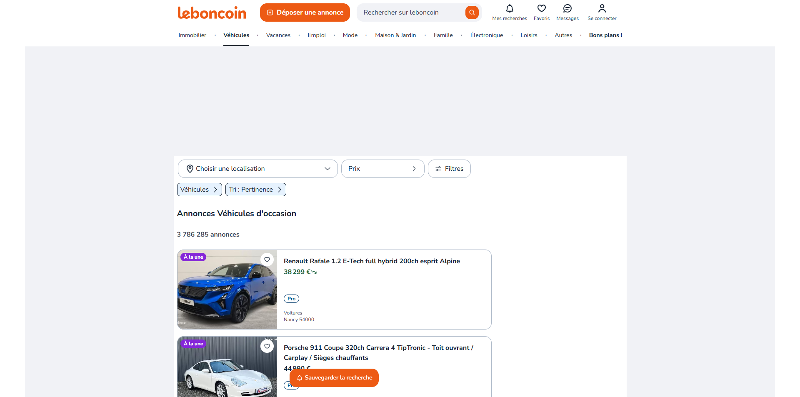Screen dimensions: 800x397
Task: Expand the Choisir une localisation dropdown
Action: click(x=257, y=169)
